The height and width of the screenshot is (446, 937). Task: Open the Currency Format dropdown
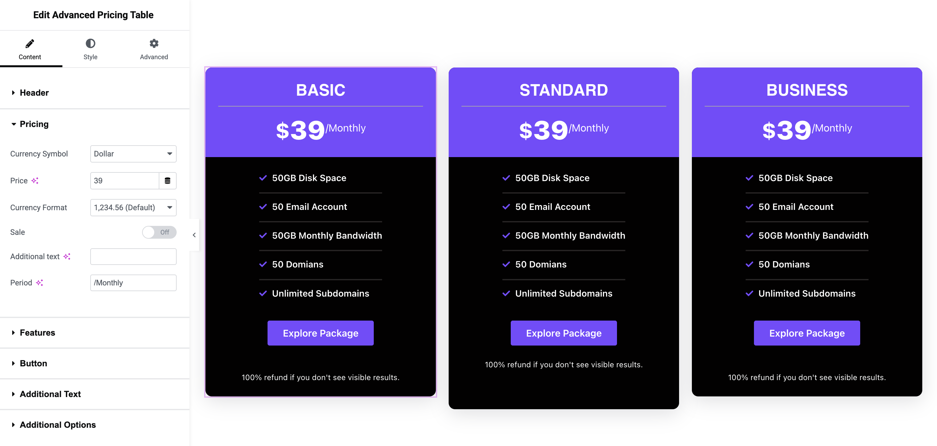[x=133, y=207]
